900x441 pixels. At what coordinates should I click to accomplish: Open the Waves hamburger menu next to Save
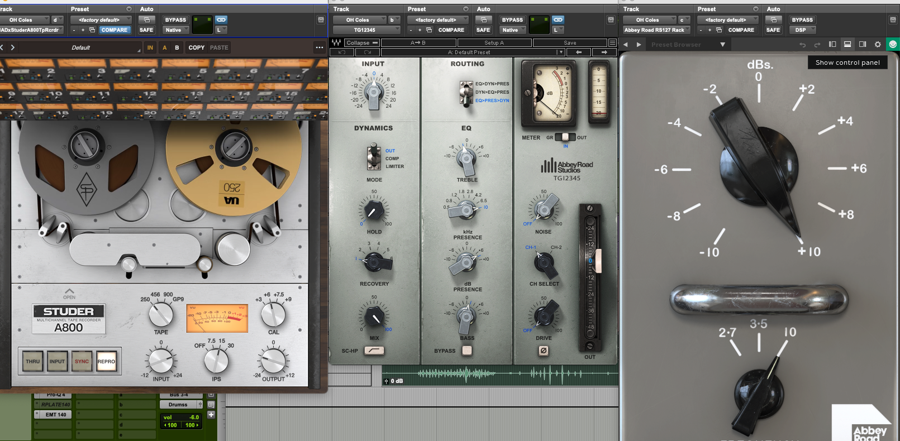pyautogui.click(x=612, y=42)
